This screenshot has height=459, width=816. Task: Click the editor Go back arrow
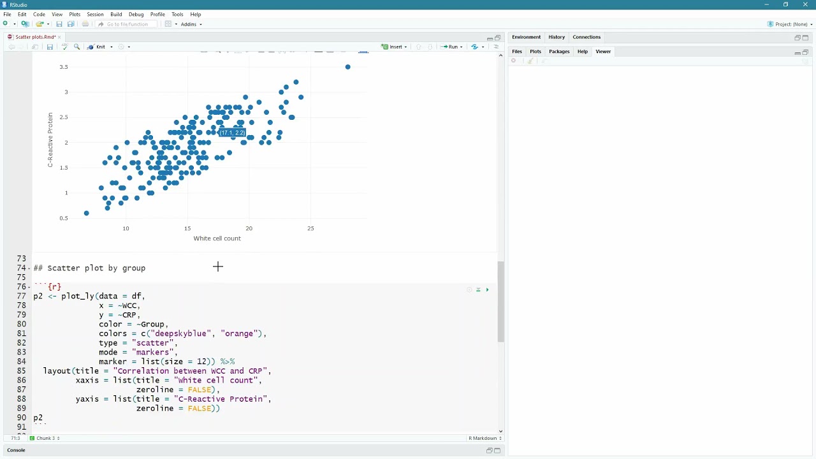coord(11,47)
